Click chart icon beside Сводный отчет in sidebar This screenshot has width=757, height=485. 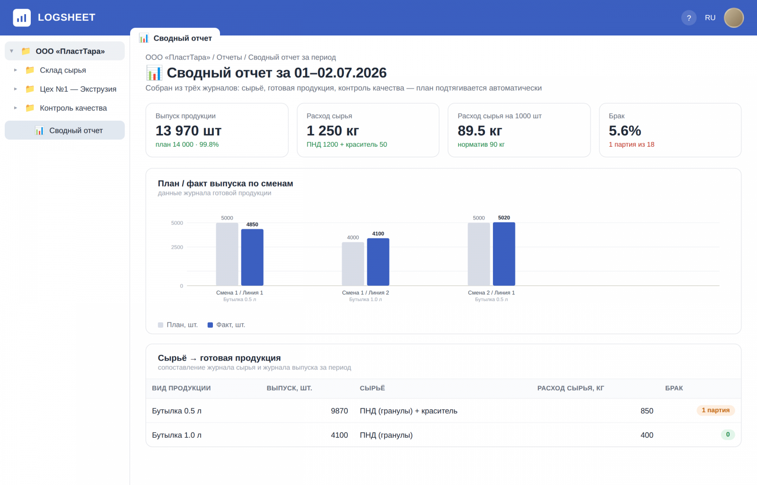coord(39,131)
